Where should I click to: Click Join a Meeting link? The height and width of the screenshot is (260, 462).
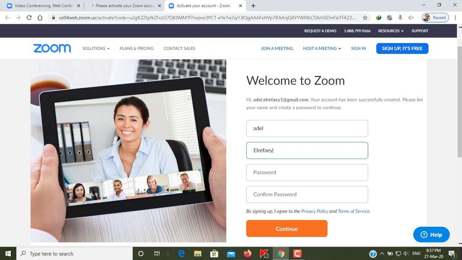click(x=277, y=48)
